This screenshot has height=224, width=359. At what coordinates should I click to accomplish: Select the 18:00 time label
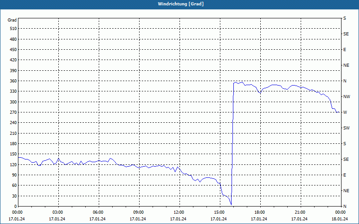pyautogui.click(x=260, y=212)
